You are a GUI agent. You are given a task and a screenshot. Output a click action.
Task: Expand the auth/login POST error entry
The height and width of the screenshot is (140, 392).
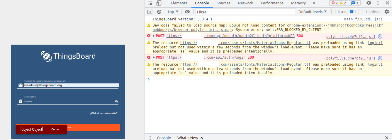coord(154,57)
